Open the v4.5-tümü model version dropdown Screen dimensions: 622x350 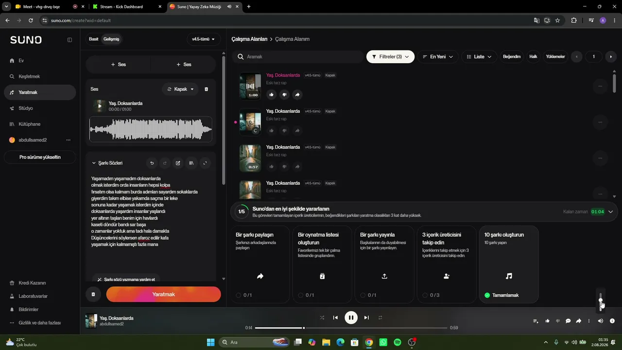(x=204, y=39)
